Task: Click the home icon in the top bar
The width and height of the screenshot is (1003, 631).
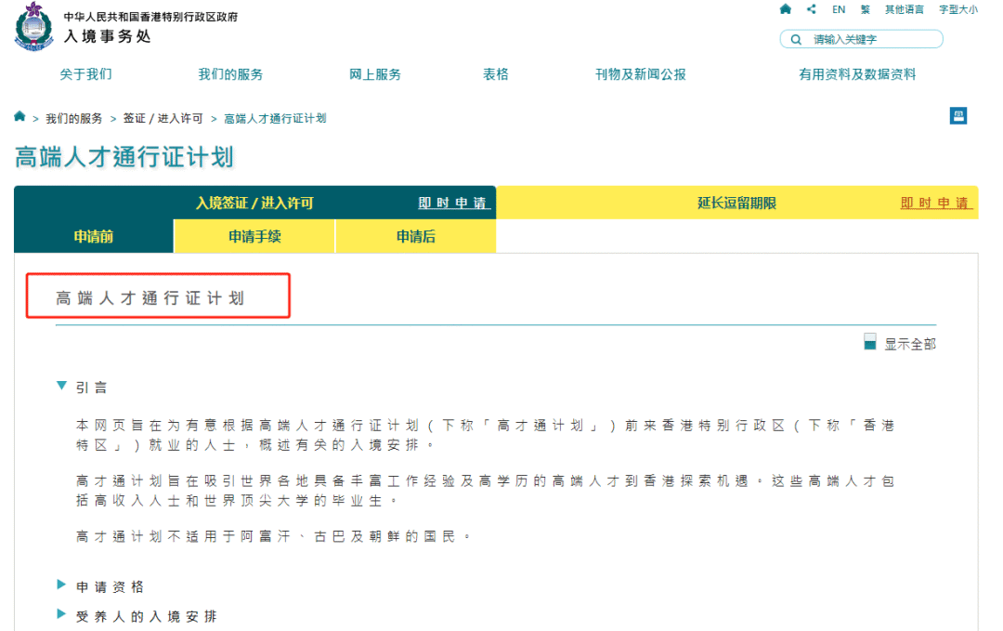Action: [x=785, y=9]
